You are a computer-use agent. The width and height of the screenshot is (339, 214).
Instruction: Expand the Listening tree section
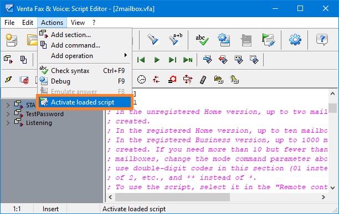[x=8, y=123]
